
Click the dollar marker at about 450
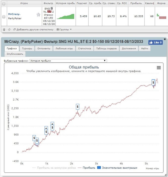coord(37,141)
